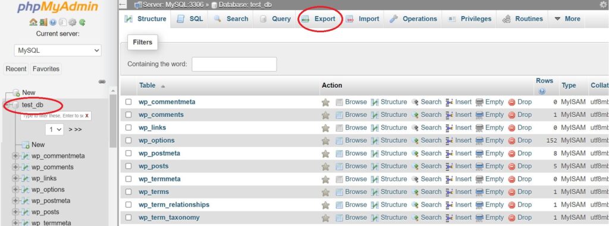This screenshot has height=226, width=609.
Task: Tick the wp_termmeta checkbox
Action: 128,179
